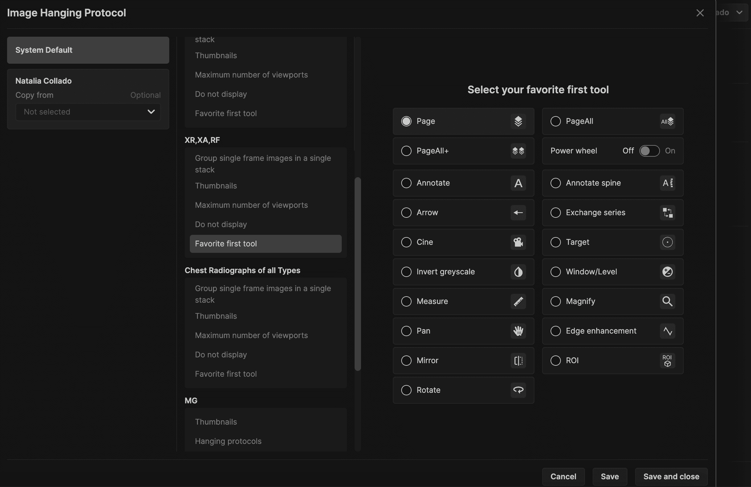751x487 pixels.
Task: Click the Invert greyscale icon
Action: [x=518, y=272]
